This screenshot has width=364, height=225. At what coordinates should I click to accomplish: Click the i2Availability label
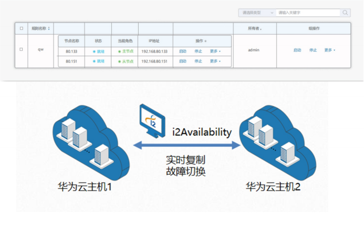coord(202,132)
